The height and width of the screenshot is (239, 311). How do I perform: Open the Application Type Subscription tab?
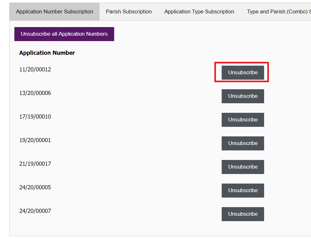pos(199,12)
